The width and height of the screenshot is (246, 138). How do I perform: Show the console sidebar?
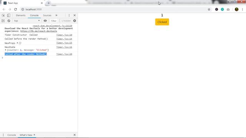pos(3,21)
